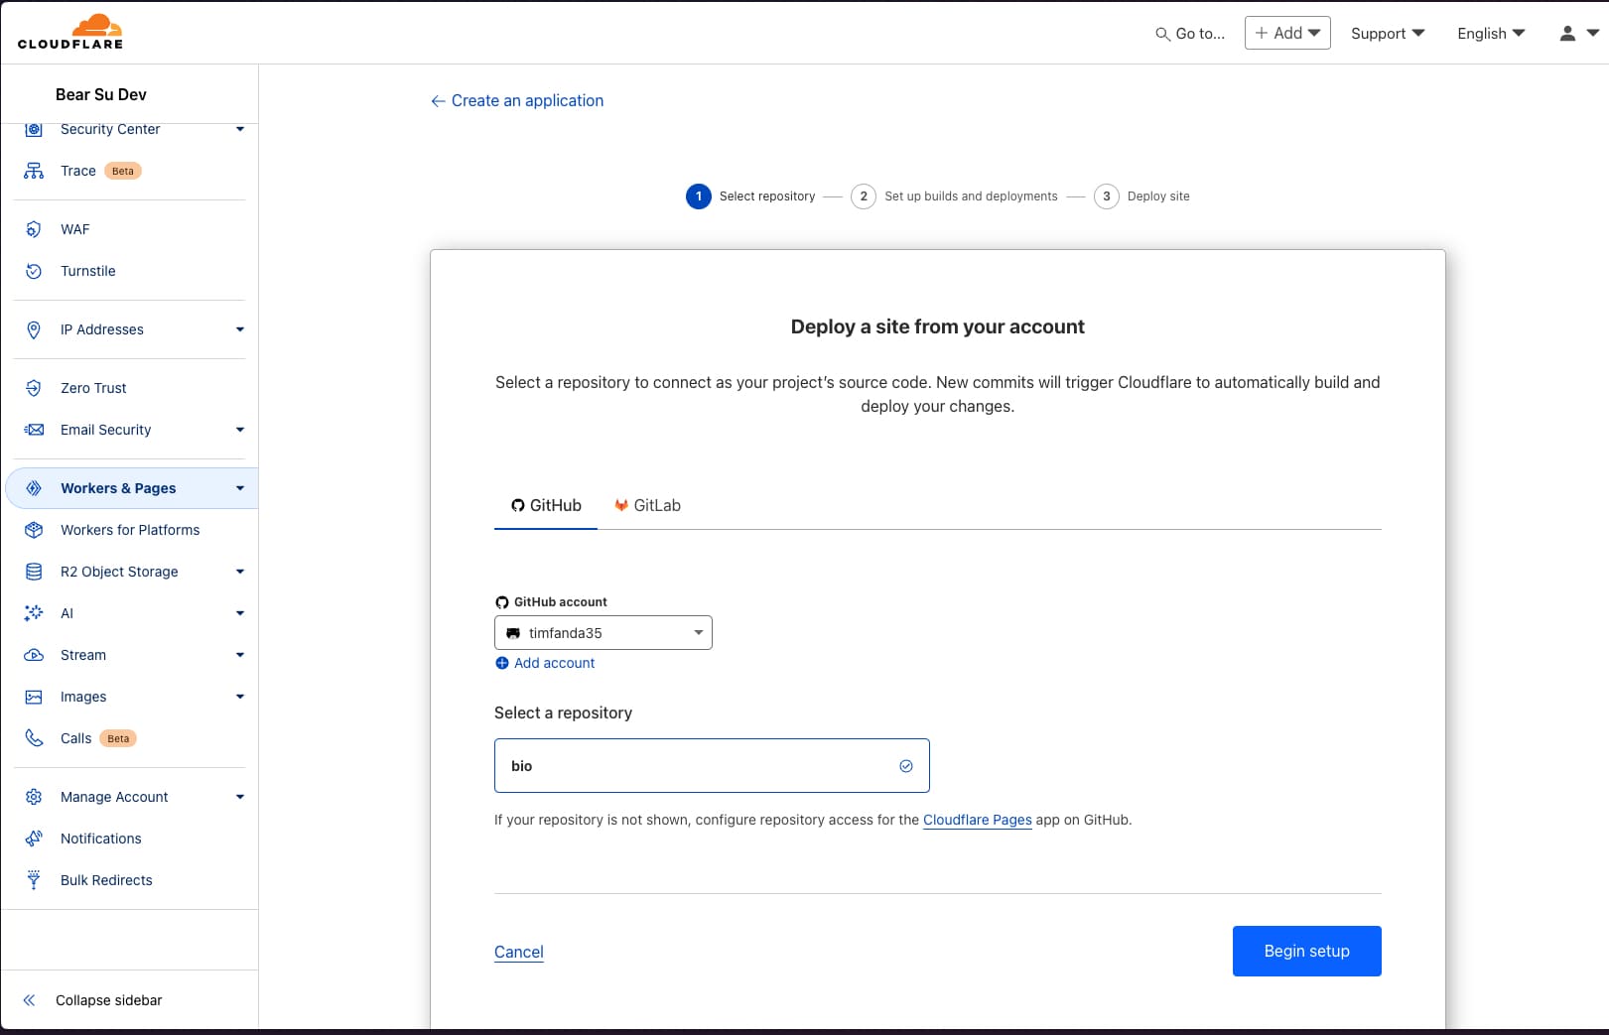Click the AI sparkle icon
The image size is (1609, 1035).
34,613
